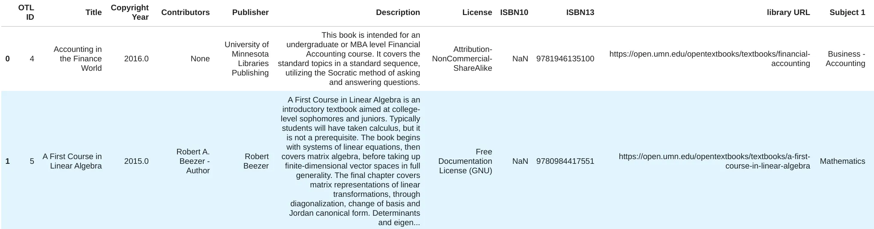Select the Robert A. Beezer - Author cell
Screen dimensions: 874x229
pyautogui.click(x=193, y=161)
